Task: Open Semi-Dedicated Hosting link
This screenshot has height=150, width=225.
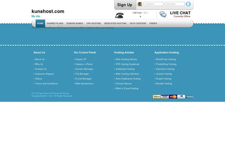Action: tap(128, 79)
